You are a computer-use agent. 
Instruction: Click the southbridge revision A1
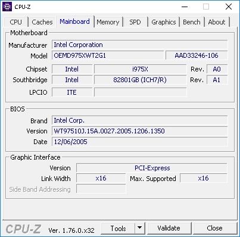217,80
